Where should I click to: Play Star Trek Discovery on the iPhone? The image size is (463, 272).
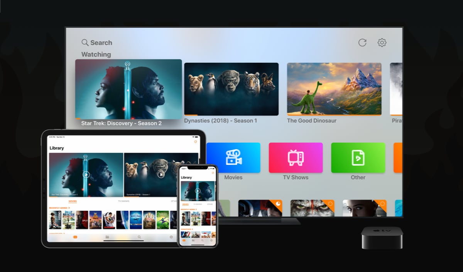coord(198,191)
